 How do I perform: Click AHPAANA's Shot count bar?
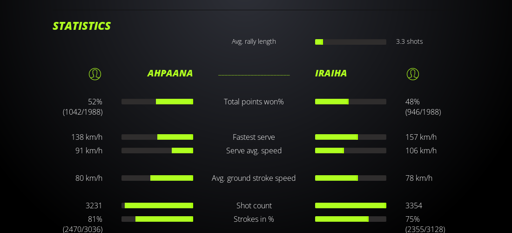[157, 206]
